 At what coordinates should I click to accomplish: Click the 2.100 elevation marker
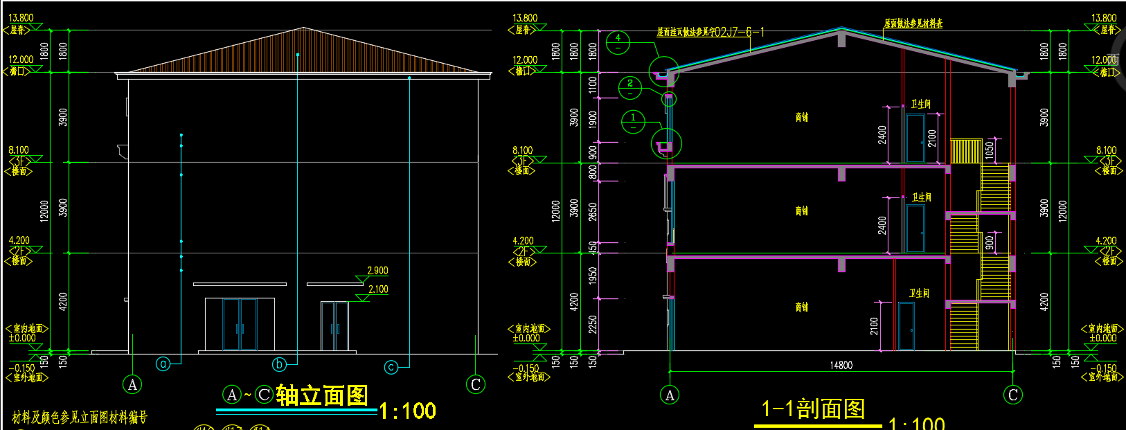(x=378, y=289)
